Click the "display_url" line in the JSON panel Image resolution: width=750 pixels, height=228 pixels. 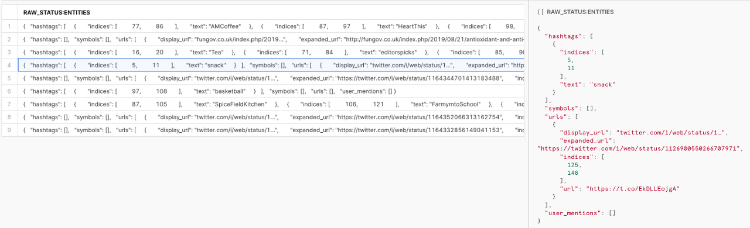tap(643, 133)
